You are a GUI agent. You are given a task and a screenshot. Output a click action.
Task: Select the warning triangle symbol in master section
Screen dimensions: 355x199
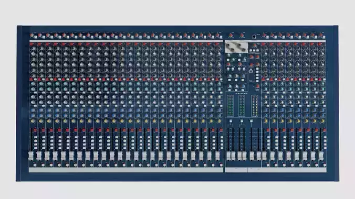(x=251, y=71)
